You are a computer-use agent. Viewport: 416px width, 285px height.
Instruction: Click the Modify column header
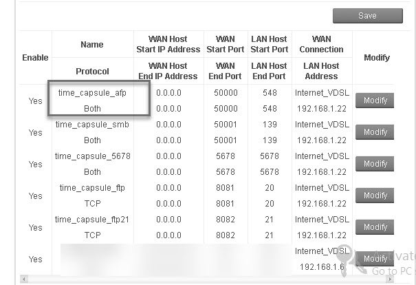(377, 58)
